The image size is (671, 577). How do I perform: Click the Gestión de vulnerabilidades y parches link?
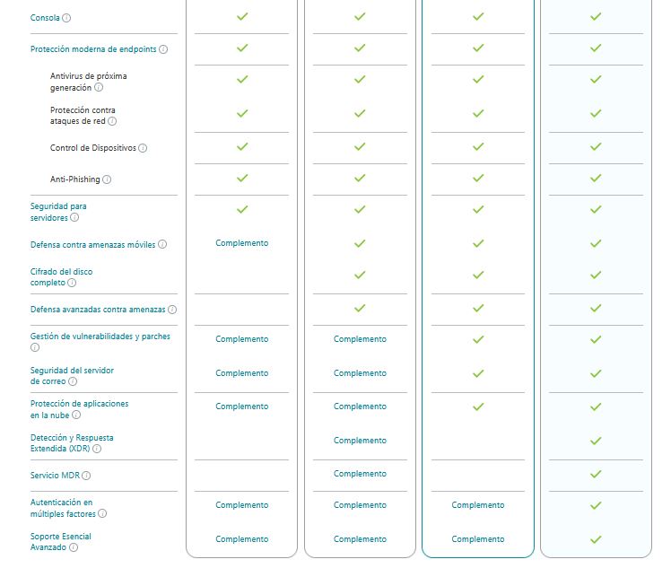coord(100,337)
